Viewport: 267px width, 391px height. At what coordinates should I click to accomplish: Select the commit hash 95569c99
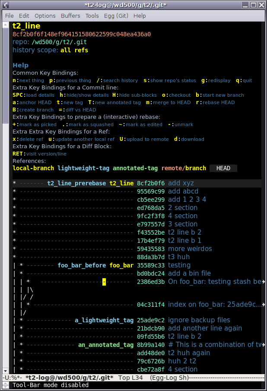[151, 191]
